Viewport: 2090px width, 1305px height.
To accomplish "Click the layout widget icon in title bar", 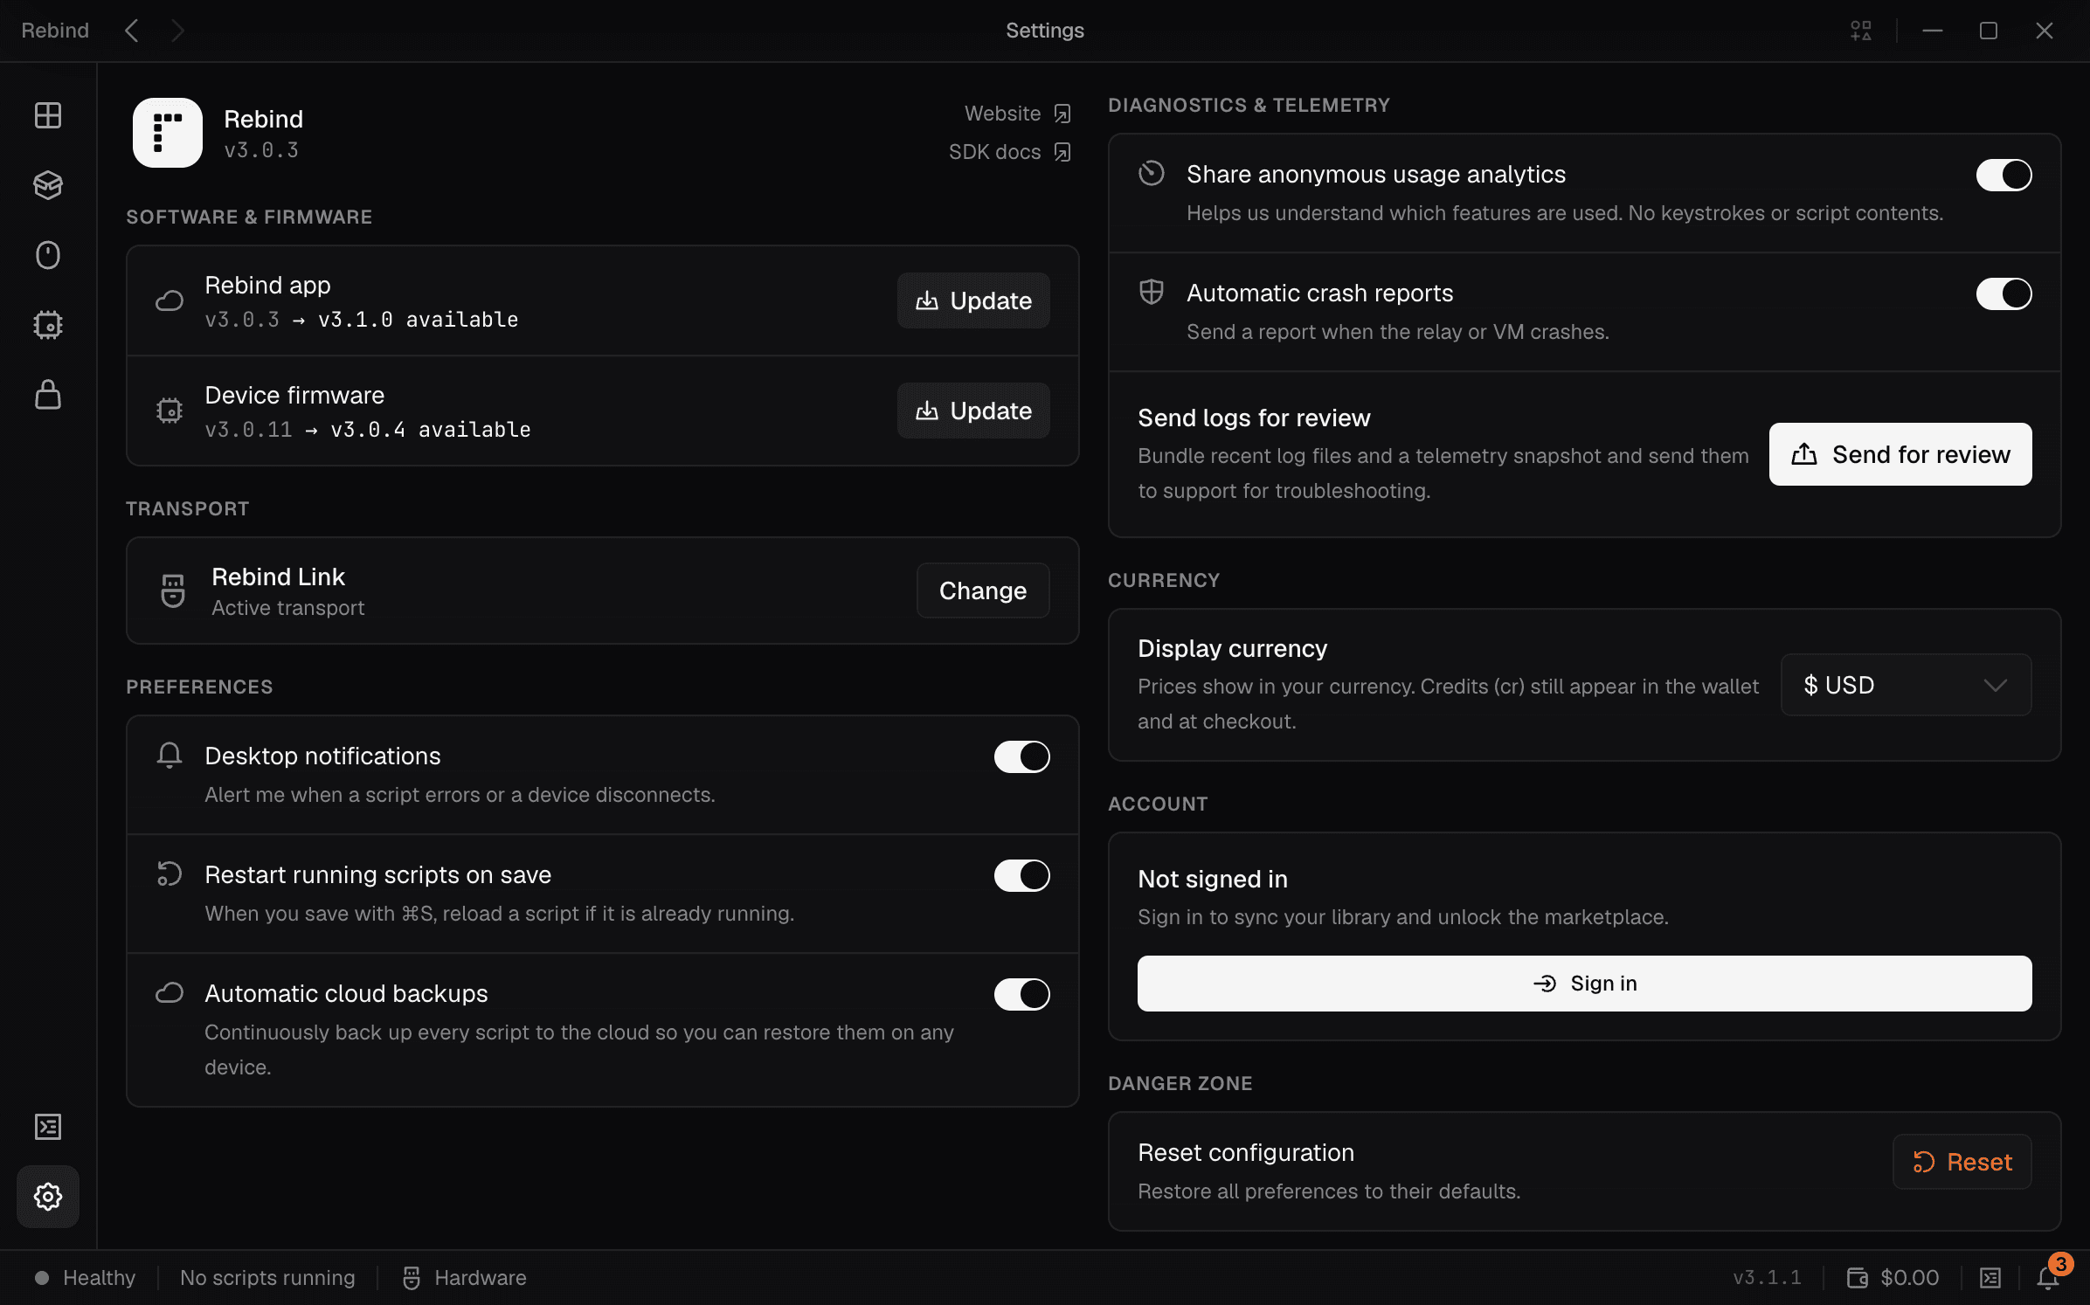I will [x=1861, y=31].
